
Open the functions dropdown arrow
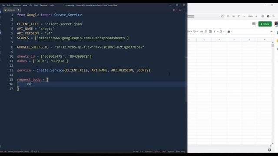(x=224, y=32)
